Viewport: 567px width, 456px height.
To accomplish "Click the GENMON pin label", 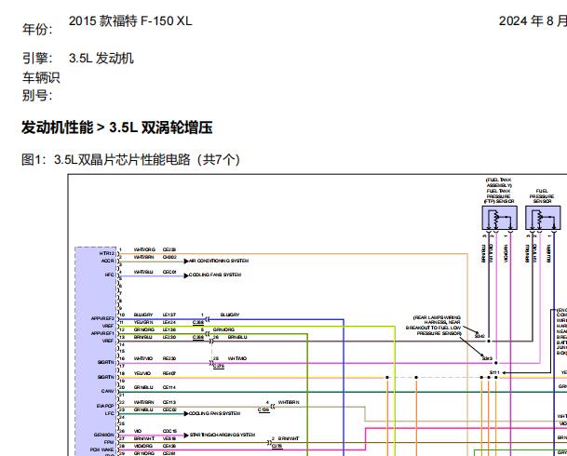I will [x=104, y=435].
